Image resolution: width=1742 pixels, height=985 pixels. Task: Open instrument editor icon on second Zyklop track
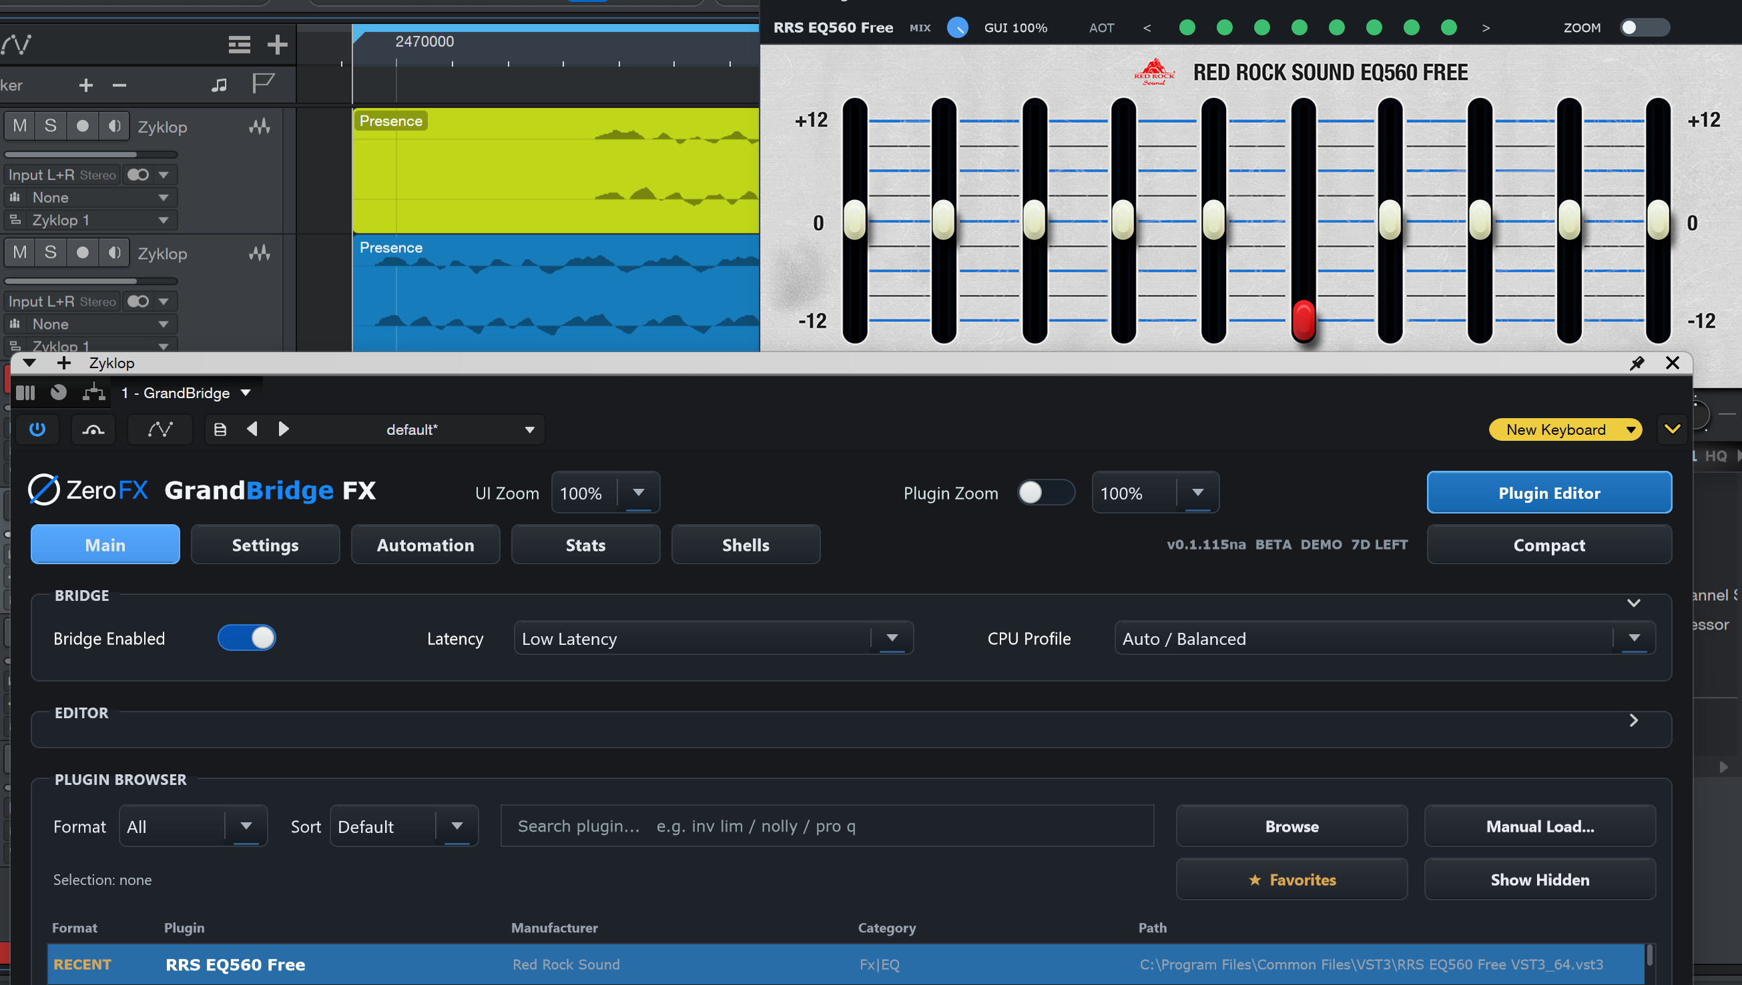(x=260, y=253)
